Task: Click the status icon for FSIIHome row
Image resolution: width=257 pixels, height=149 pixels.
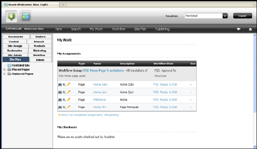Action: [60, 100]
